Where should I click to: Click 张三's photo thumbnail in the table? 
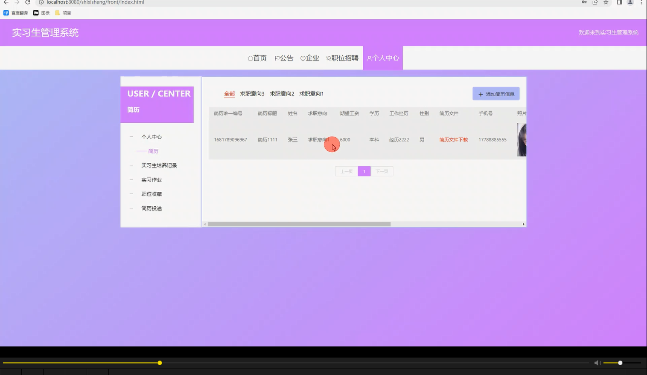[522, 139]
